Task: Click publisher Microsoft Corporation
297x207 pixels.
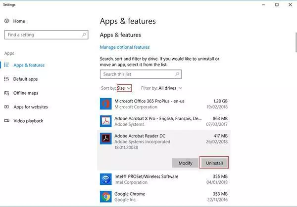Action: pos(136,107)
